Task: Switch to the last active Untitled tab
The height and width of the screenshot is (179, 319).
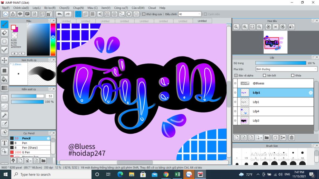Action: click(x=202, y=21)
